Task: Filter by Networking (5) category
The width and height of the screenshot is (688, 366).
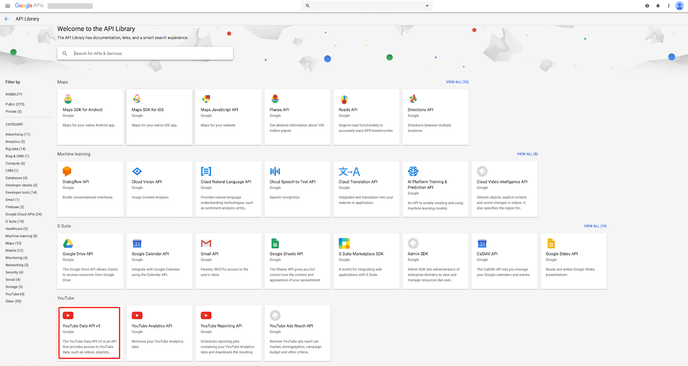Action: [17, 265]
